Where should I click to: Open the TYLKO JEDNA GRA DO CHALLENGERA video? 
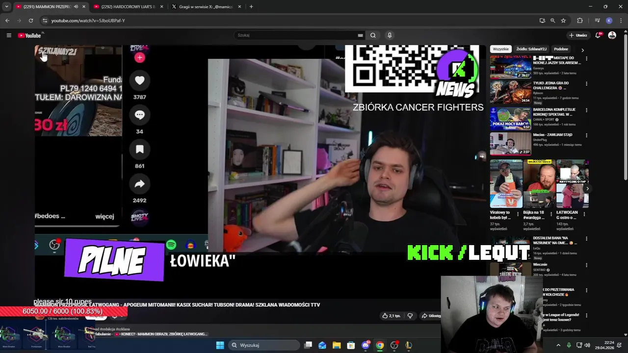(x=510, y=92)
